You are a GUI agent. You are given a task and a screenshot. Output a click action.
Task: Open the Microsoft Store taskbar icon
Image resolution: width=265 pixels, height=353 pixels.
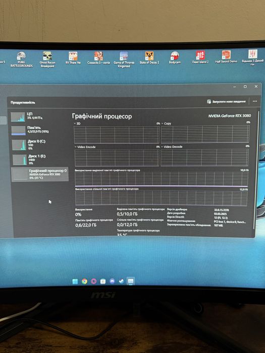point(103,281)
